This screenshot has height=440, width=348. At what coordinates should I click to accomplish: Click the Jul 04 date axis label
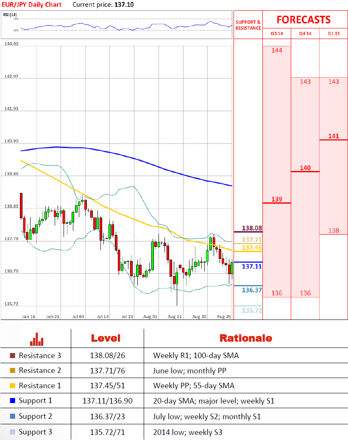point(78,317)
